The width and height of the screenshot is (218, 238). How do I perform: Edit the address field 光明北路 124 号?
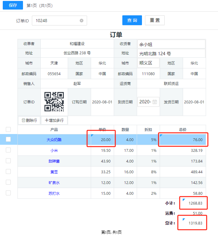click(x=171, y=53)
